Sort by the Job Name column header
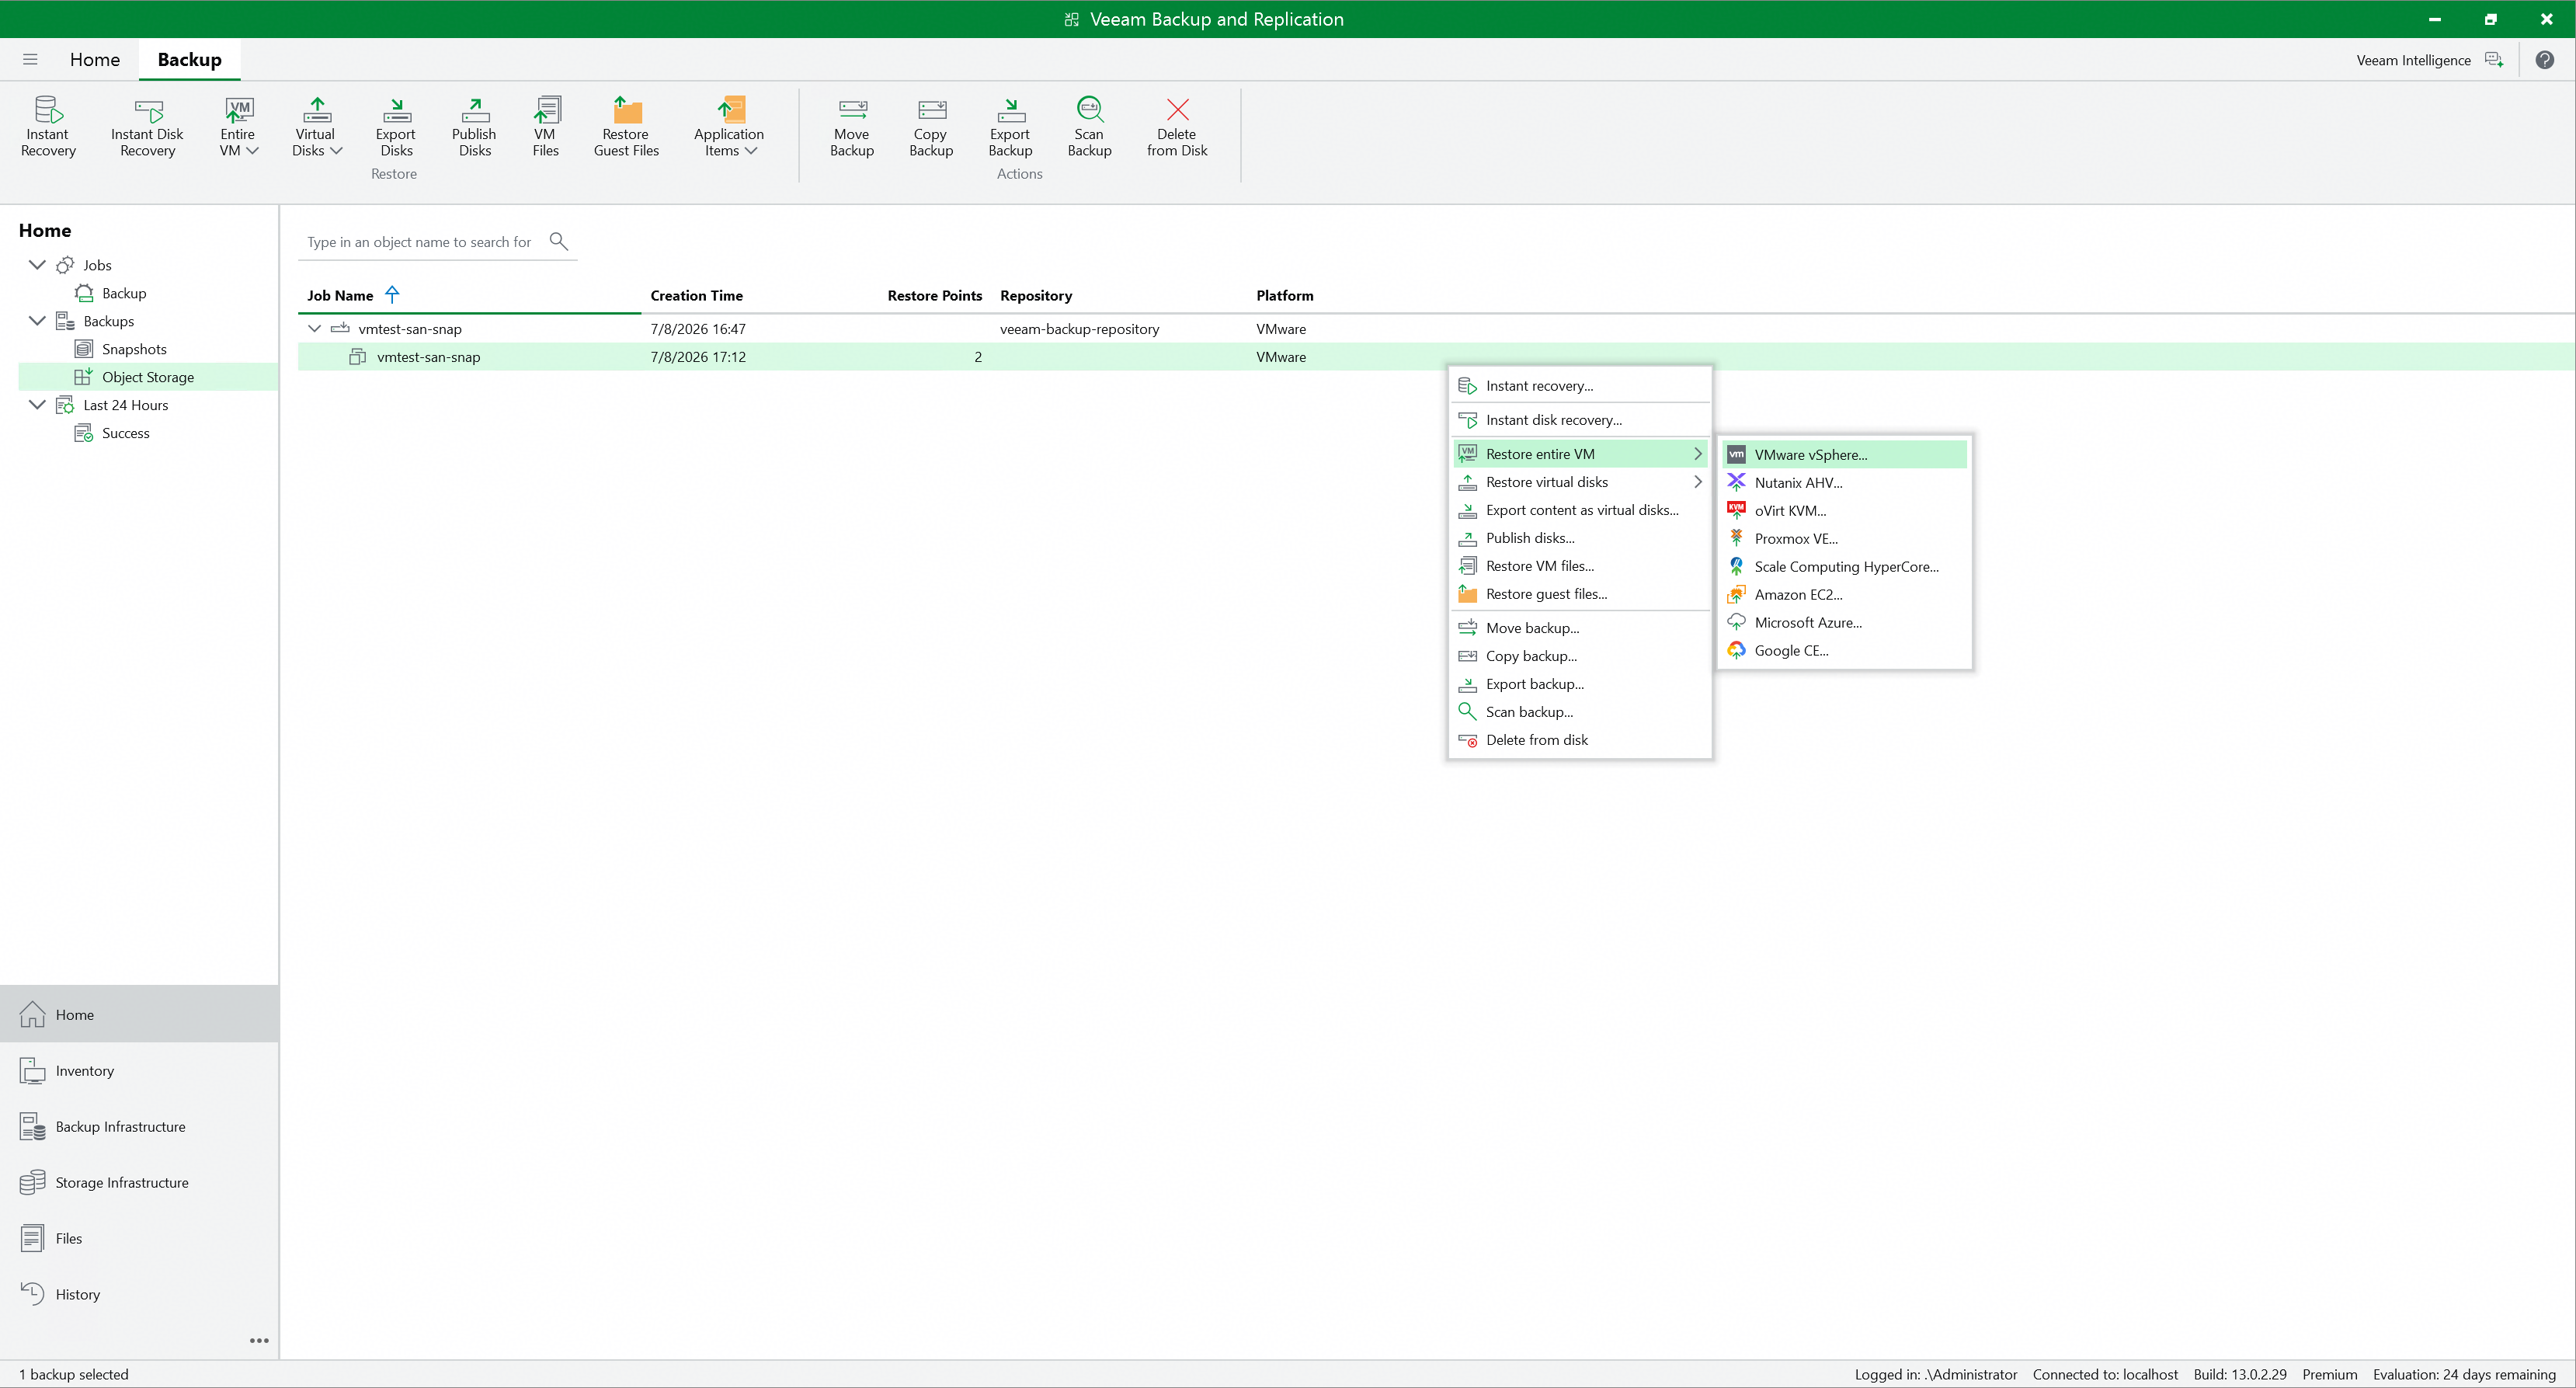 point(340,296)
